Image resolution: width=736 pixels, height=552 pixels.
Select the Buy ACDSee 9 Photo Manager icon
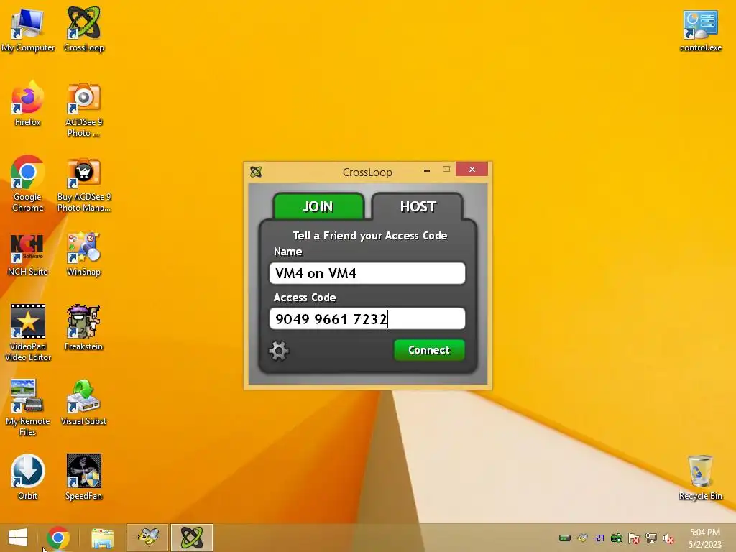[84, 185]
